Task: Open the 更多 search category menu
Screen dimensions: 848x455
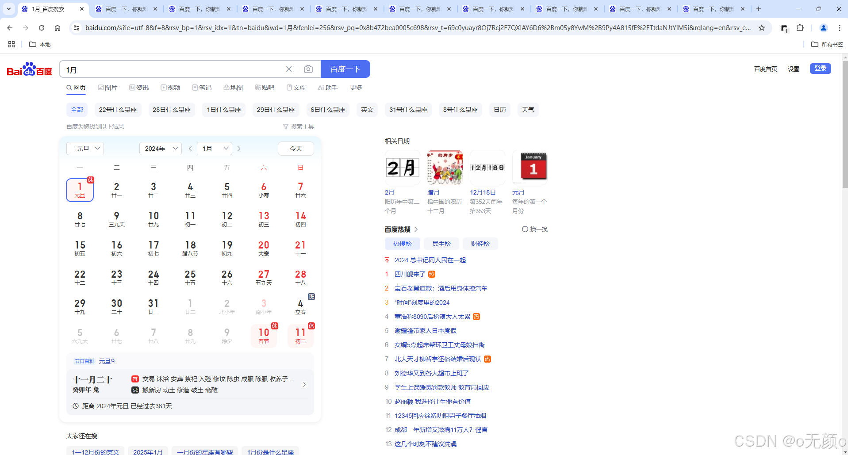Action: click(x=356, y=88)
